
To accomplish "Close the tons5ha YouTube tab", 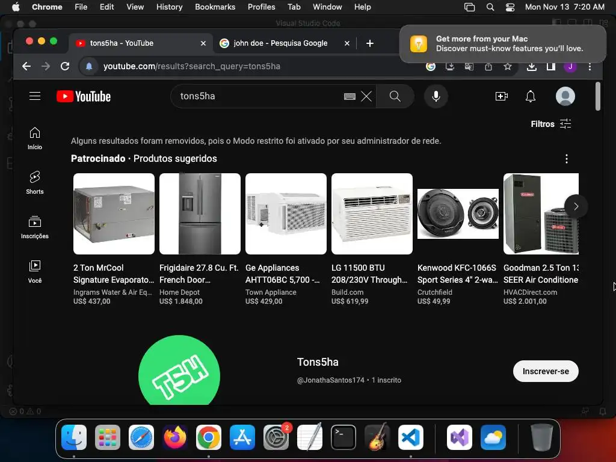I will click(x=203, y=43).
